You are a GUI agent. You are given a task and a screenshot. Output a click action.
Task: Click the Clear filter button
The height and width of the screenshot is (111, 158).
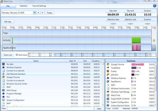pos(99,109)
